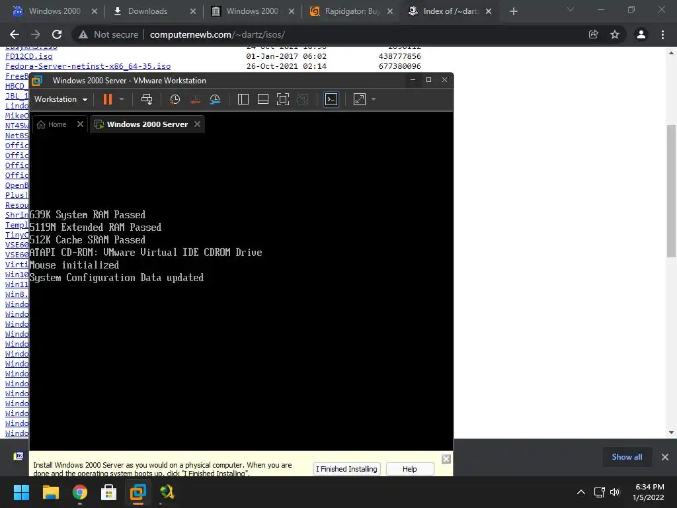Toggle the VMware library sidebar
This screenshot has height=508, width=677.
(x=243, y=99)
